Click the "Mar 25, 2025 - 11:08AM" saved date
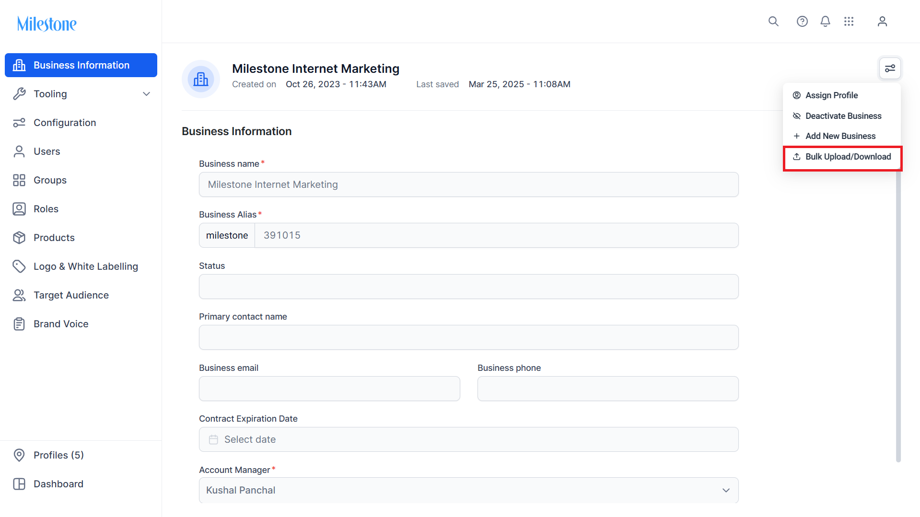920x517 pixels. click(x=519, y=84)
